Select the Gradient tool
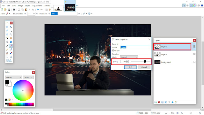This screenshot has width=204, height=115. 11,42
